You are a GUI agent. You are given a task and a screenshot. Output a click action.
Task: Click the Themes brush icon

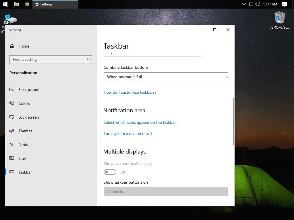[12, 131]
